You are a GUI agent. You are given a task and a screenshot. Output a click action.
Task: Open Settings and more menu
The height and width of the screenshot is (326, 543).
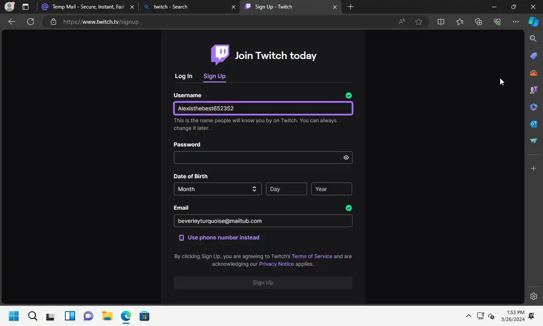click(x=516, y=22)
